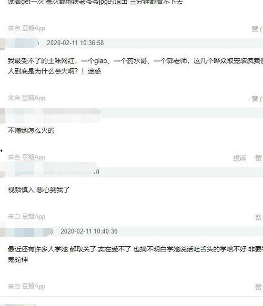Click 来自 豆瓣App under the 地铁老爷爷 comment

tap(27, 28)
